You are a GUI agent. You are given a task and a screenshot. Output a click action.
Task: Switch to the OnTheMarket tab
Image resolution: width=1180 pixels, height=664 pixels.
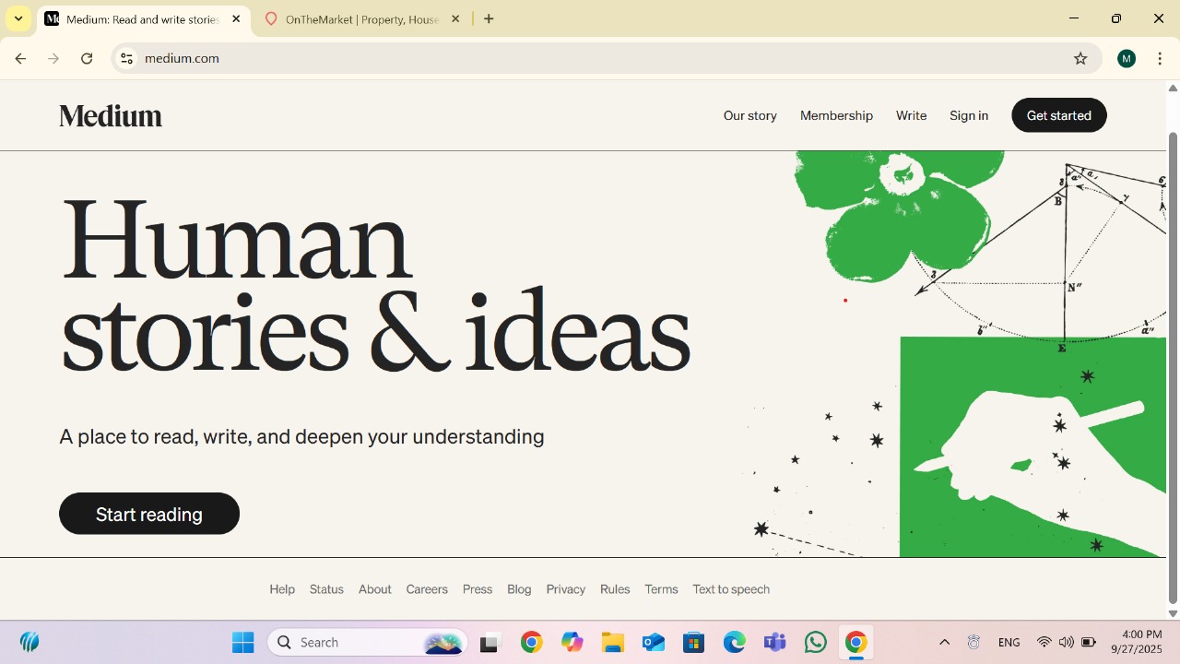point(361,18)
